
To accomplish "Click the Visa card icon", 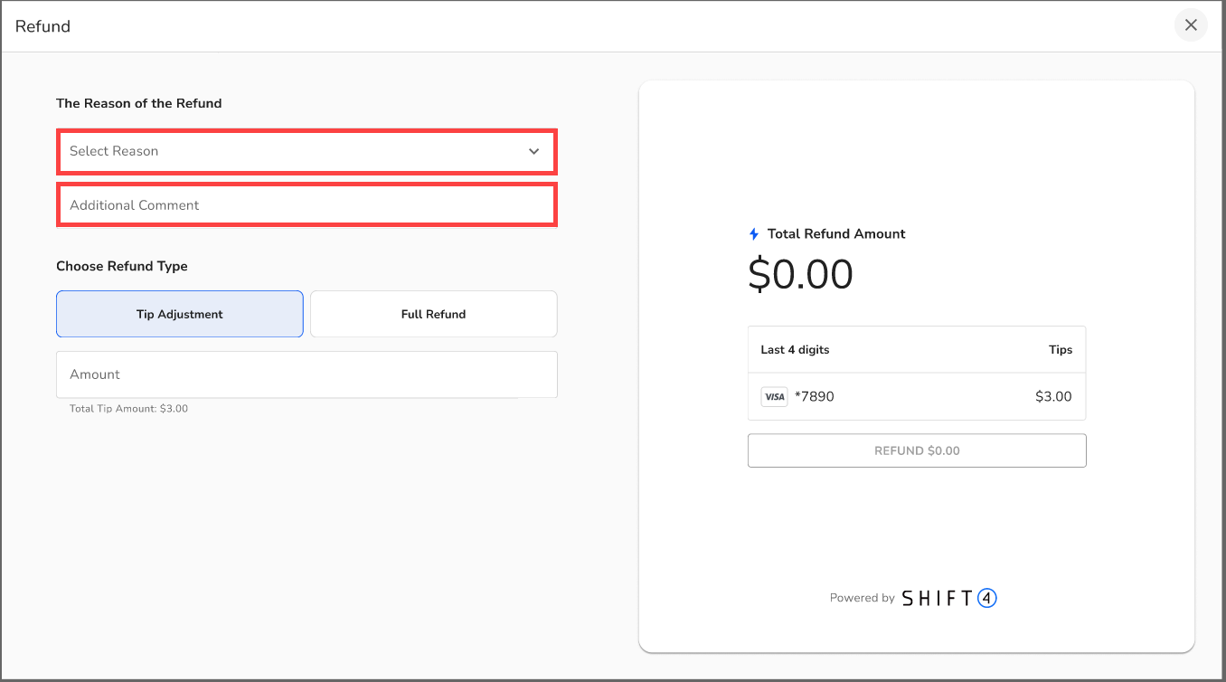I will click(774, 396).
